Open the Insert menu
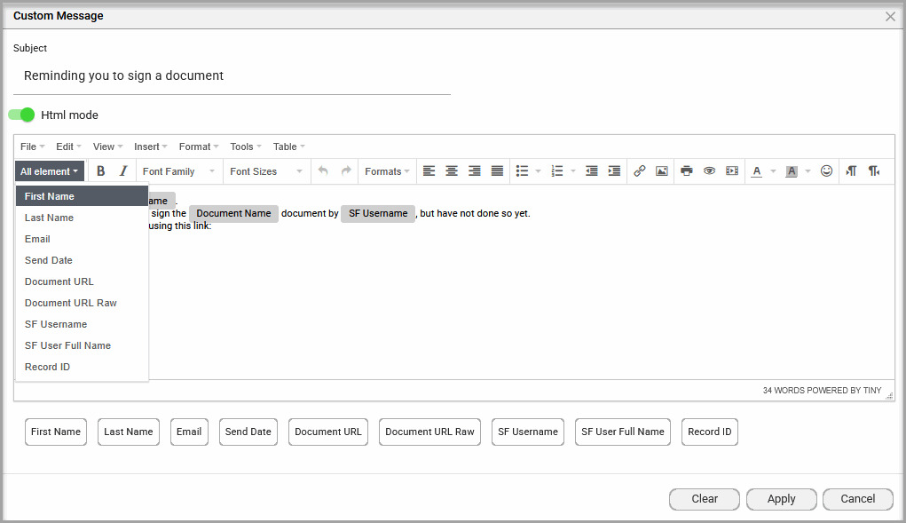 point(150,147)
